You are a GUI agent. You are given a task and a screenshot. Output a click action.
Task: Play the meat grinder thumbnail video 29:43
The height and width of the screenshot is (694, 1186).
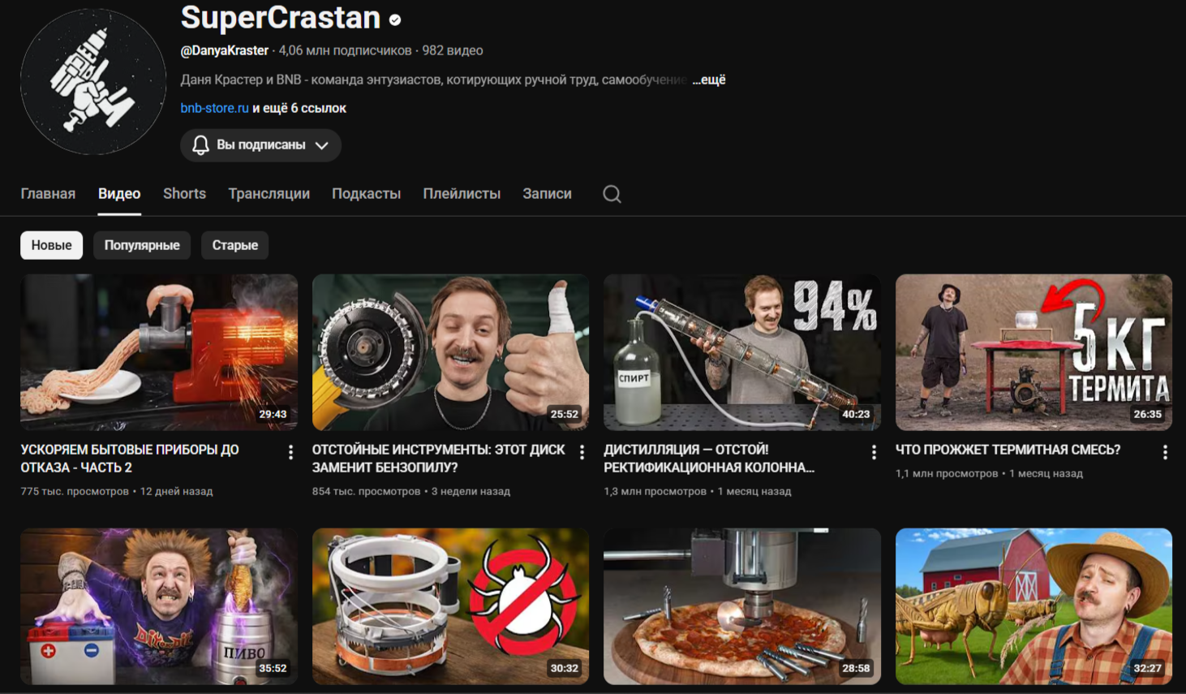159,352
